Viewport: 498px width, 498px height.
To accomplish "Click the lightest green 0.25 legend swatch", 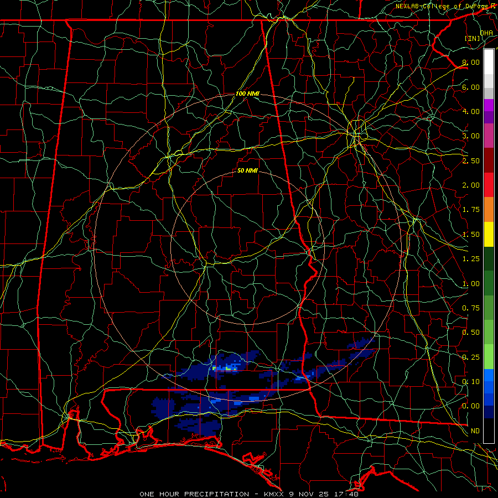I will click(x=489, y=357).
